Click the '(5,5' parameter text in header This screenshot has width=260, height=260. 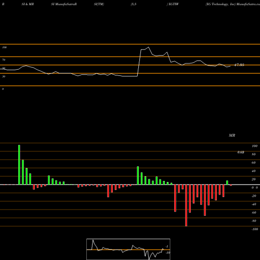pos(134,4)
